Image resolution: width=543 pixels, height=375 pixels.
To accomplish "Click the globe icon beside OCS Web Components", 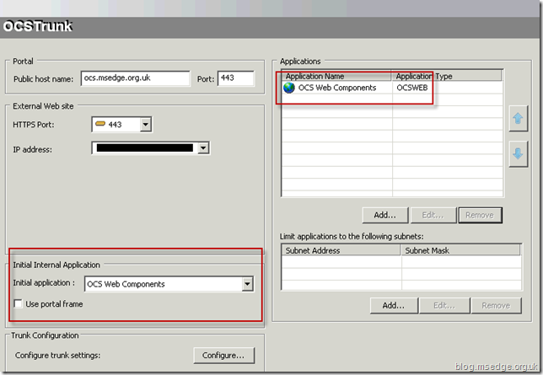I will [289, 88].
